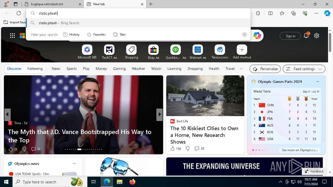Open the News category
Image resolution: width=333 pixels, height=187 pixels.
pyautogui.click(x=56, y=69)
